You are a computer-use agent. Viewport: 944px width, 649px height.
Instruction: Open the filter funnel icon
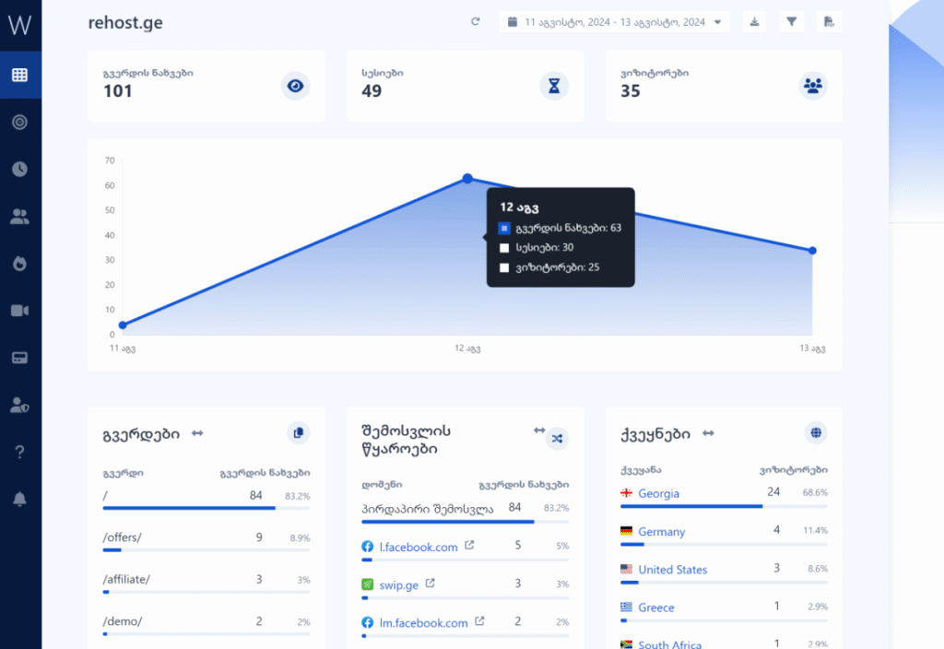point(791,22)
